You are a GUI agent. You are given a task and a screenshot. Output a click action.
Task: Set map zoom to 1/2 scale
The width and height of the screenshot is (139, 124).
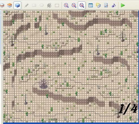pyautogui.click(x=74, y=5)
